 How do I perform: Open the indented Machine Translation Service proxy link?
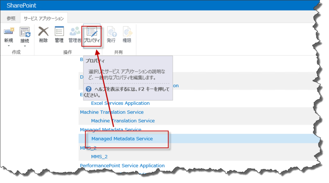pos(123,120)
